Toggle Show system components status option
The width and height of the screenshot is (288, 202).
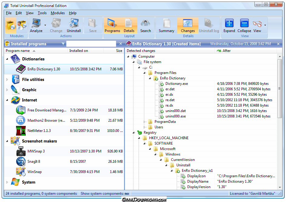pos(105,194)
